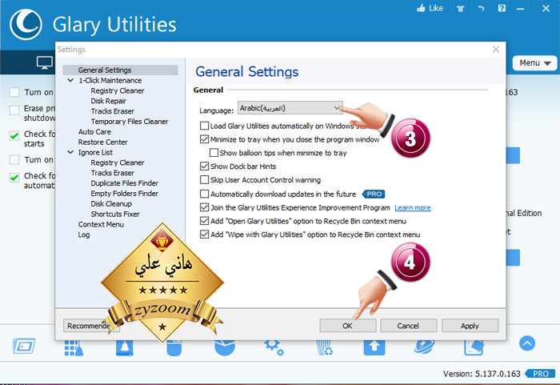Toggle Show Dock bar Hints checkbox
The width and height of the screenshot is (560, 385).
coord(204,166)
